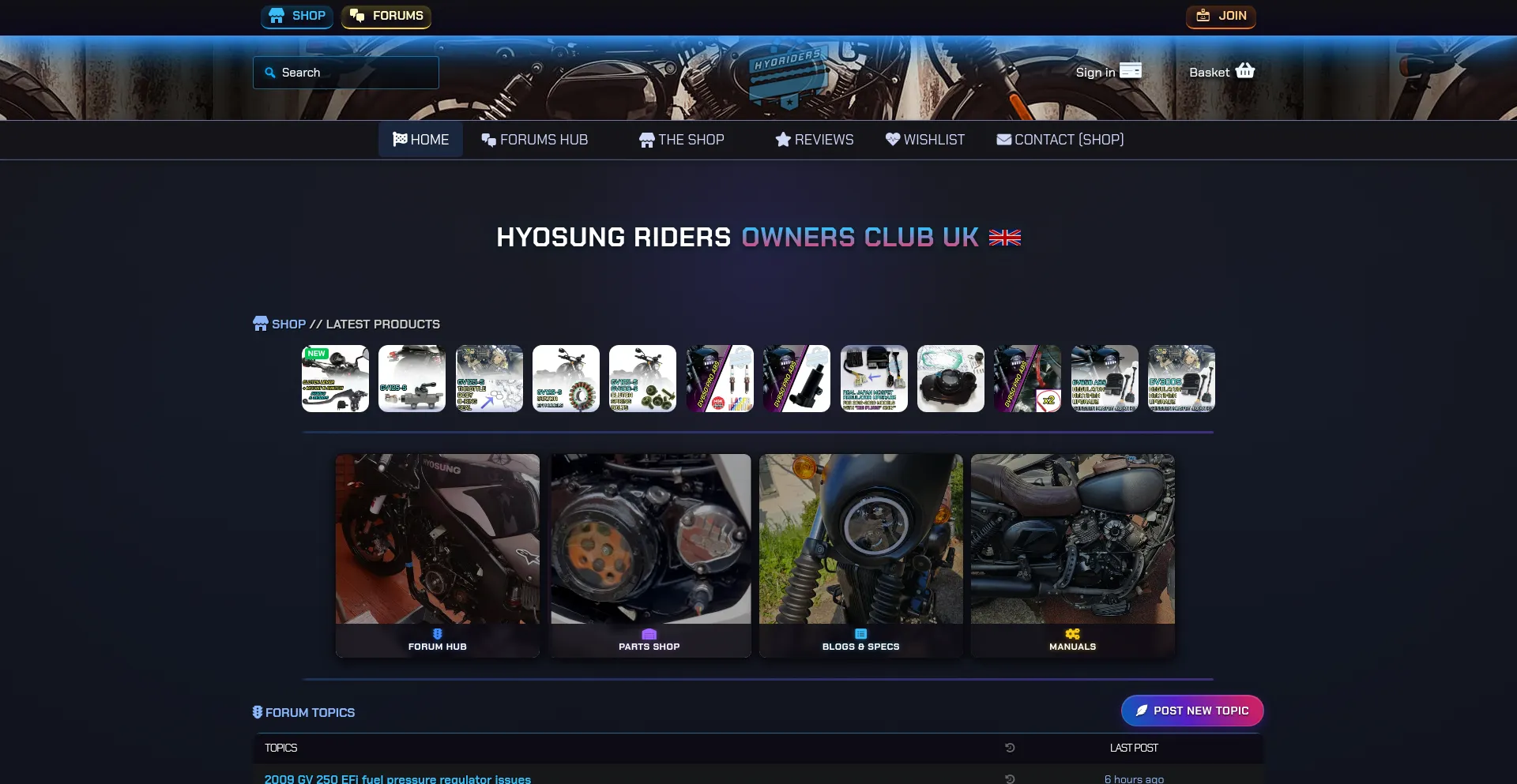Open 2009 GV 250 EFI fuel pressure topic

click(x=397, y=779)
